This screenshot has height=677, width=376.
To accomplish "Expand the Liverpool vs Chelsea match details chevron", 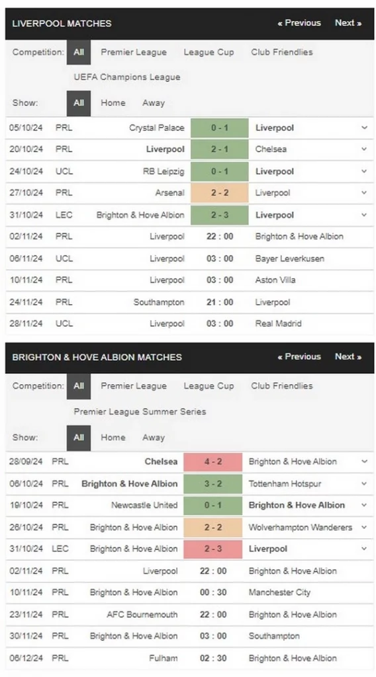I will [x=364, y=149].
